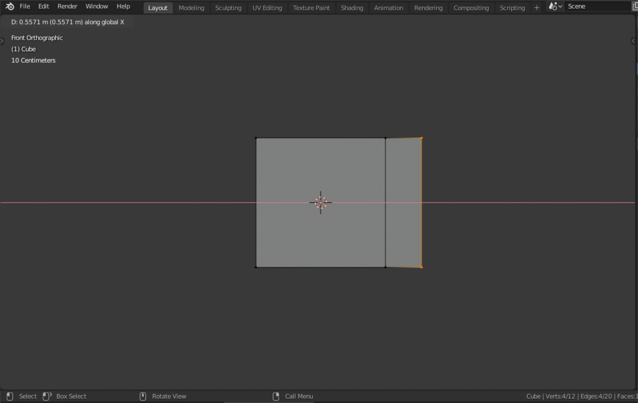Image resolution: width=638 pixels, height=403 pixels.
Task: Click the Scene name field
Action: pos(598,6)
